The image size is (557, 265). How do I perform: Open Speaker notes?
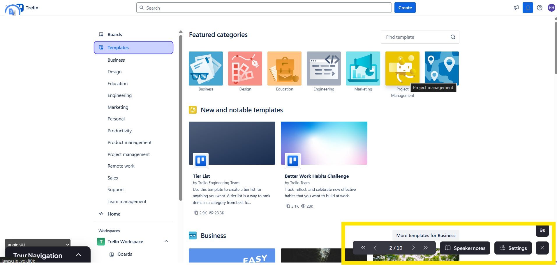coord(465,248)
